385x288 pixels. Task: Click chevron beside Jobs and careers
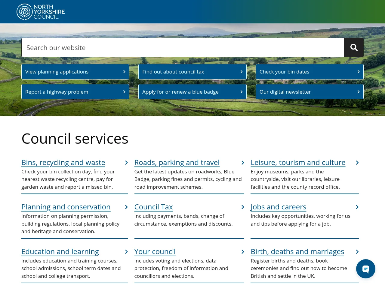(357, 207)
